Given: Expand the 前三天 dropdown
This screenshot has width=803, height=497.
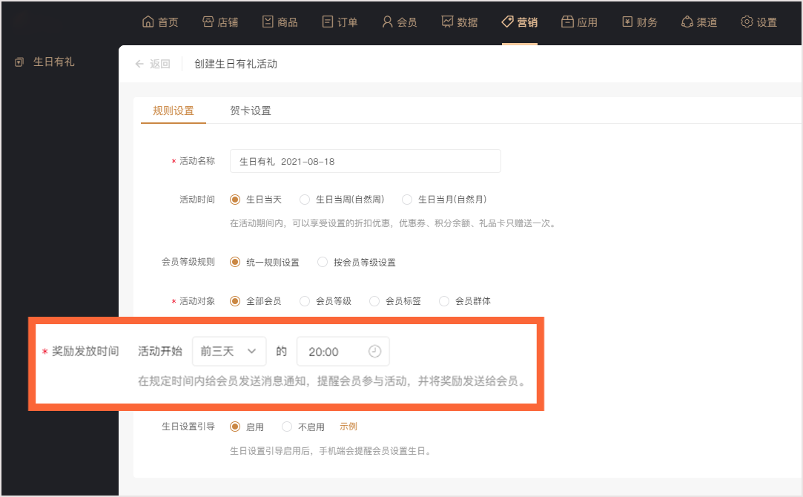Looking at the screenshot, I should click(x=228, y=352).
